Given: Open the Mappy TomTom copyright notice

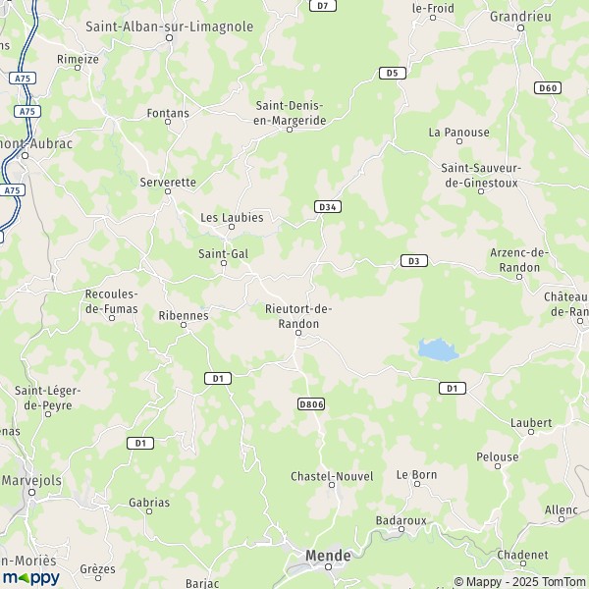Looking at the screenshot, I should [520, 582].
